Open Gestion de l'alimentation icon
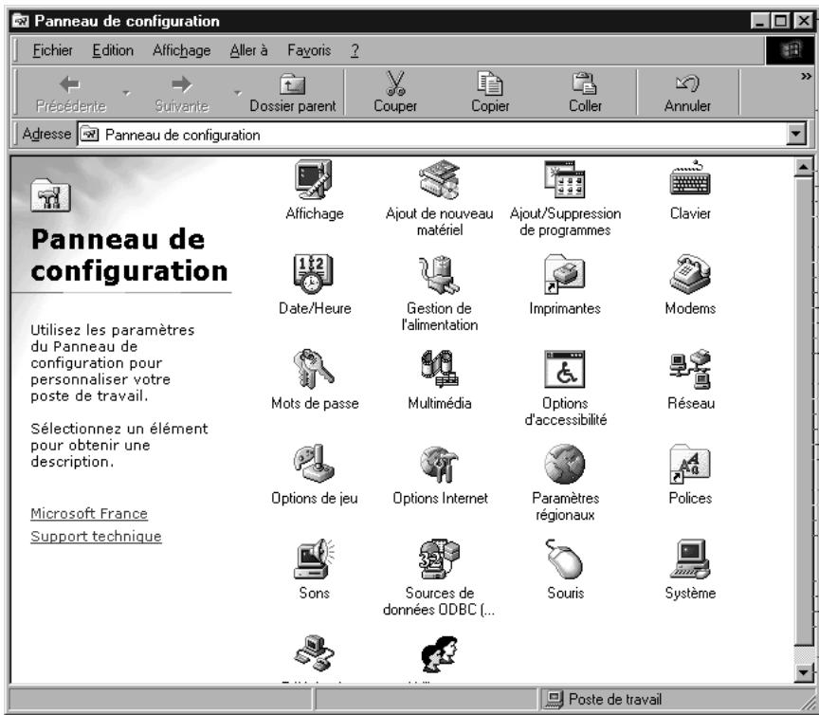 [439, 274]
